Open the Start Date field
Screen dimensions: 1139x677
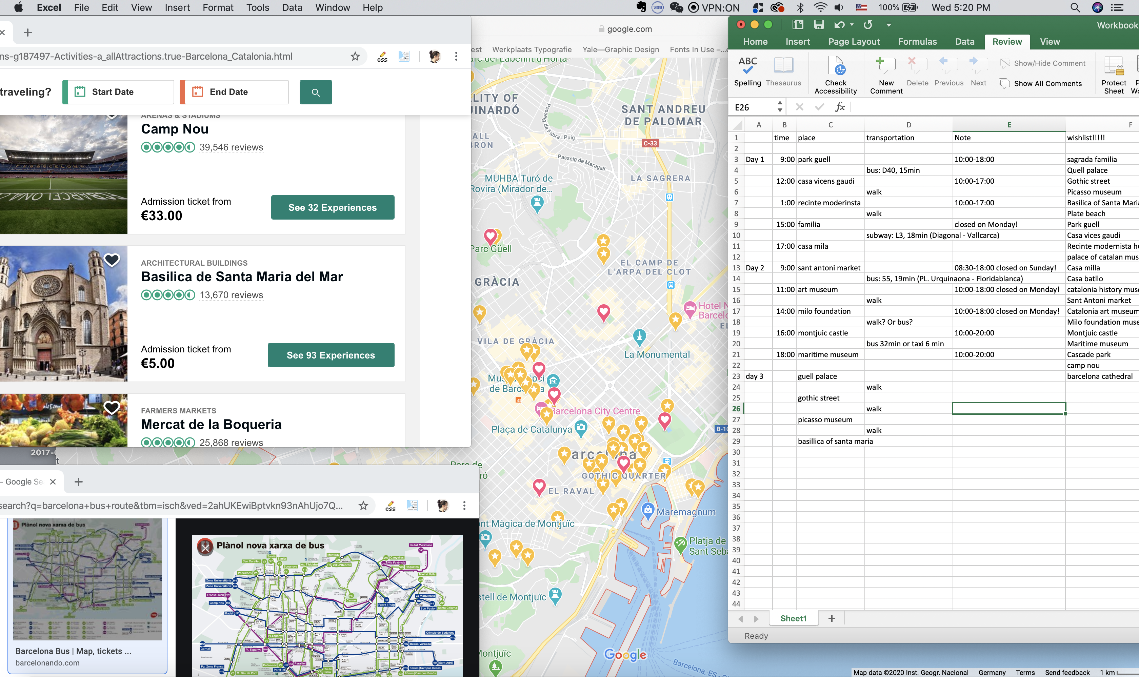pos(119,92)
